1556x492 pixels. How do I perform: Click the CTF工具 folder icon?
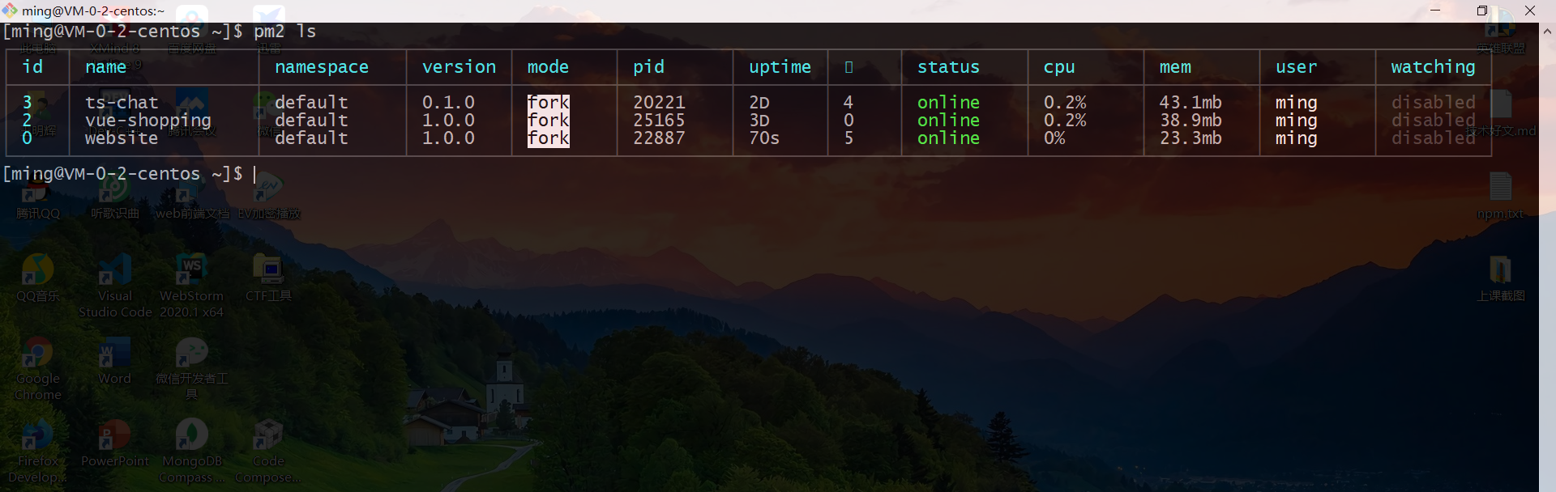[x=268, y=271]
